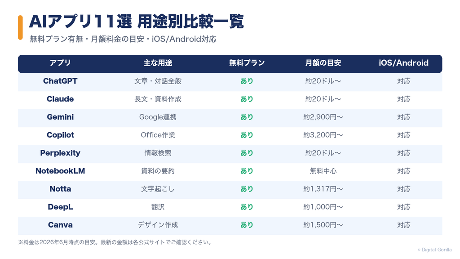This screenshot has height=259, width=460.
Task: Click the 'Office作業' usage cell
Action: [158, 135]
